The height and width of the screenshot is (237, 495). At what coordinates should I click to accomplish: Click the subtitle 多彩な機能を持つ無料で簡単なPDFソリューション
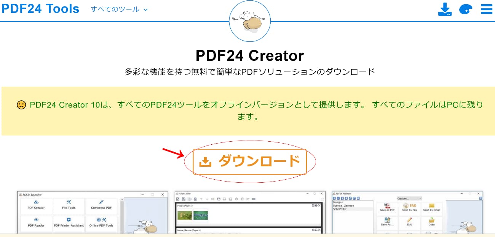point(250,71)
